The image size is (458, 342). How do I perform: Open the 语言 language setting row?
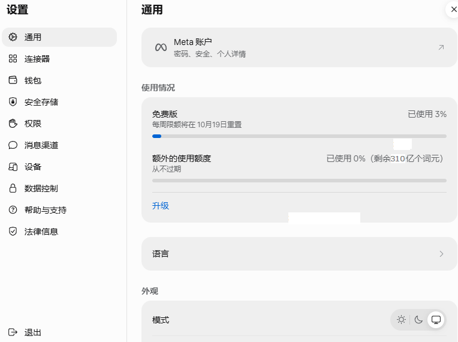(299, 254)
